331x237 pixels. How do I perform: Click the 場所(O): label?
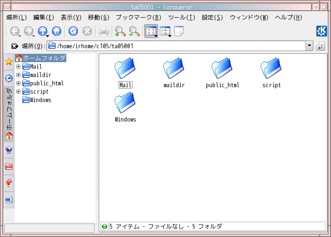click(33, 46)
